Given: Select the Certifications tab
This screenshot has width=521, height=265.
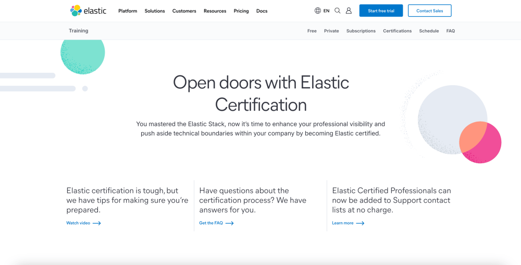Looking at the screenshot, I should coord(398,31).
